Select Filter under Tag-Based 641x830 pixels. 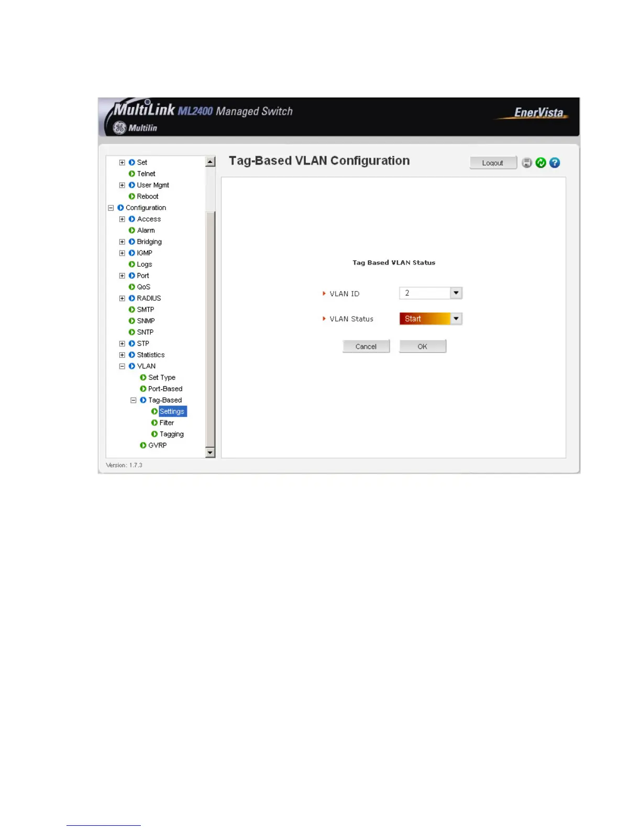(167, 423)
